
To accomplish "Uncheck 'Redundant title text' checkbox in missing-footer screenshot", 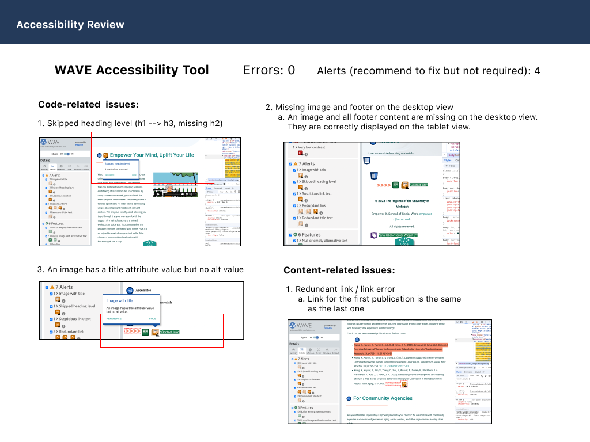I will [x=294, y=218].
